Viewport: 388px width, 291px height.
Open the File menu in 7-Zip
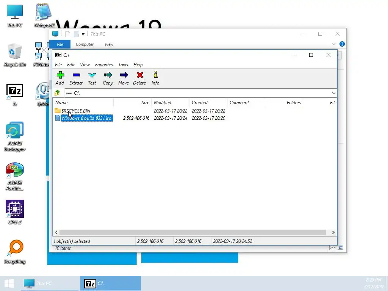click(58, 64)
